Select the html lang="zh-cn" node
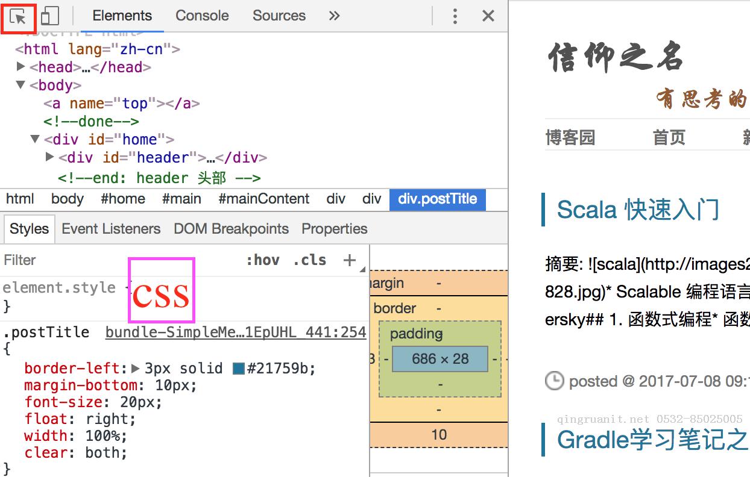 98,49
